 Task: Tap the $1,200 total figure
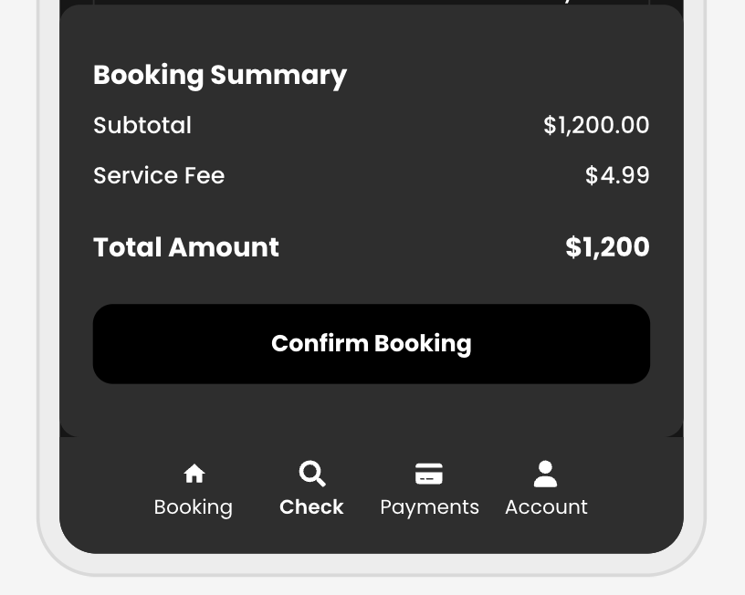click(x=607, y=246)
